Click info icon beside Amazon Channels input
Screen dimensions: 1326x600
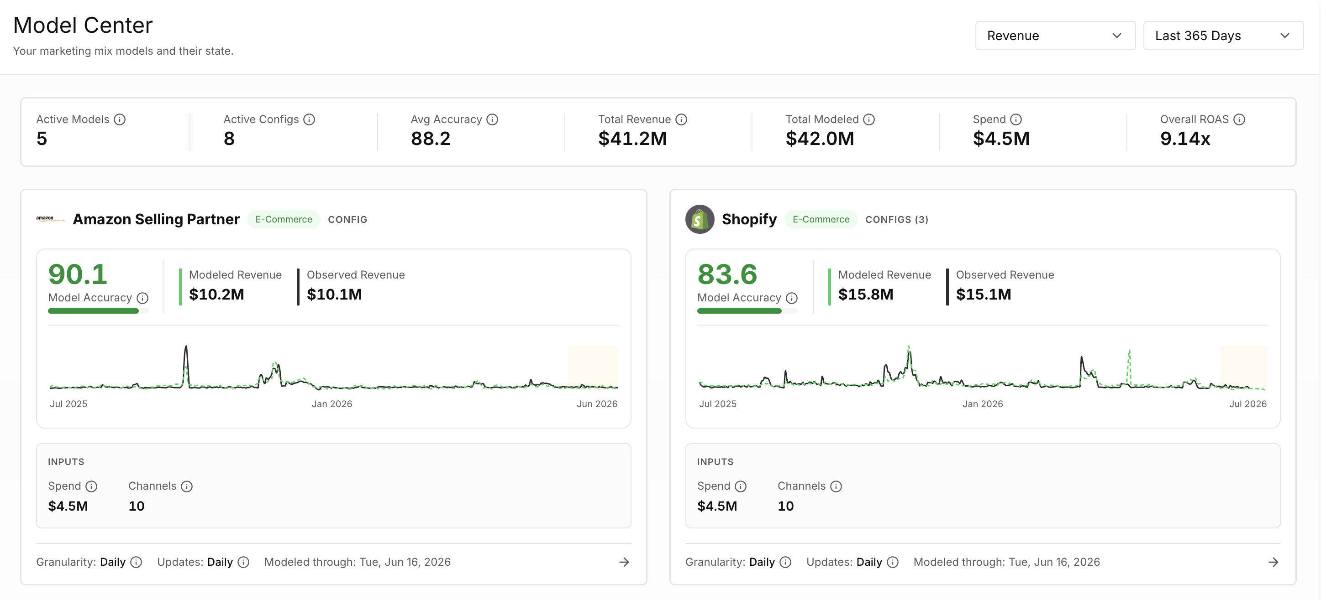click(187, 486)
